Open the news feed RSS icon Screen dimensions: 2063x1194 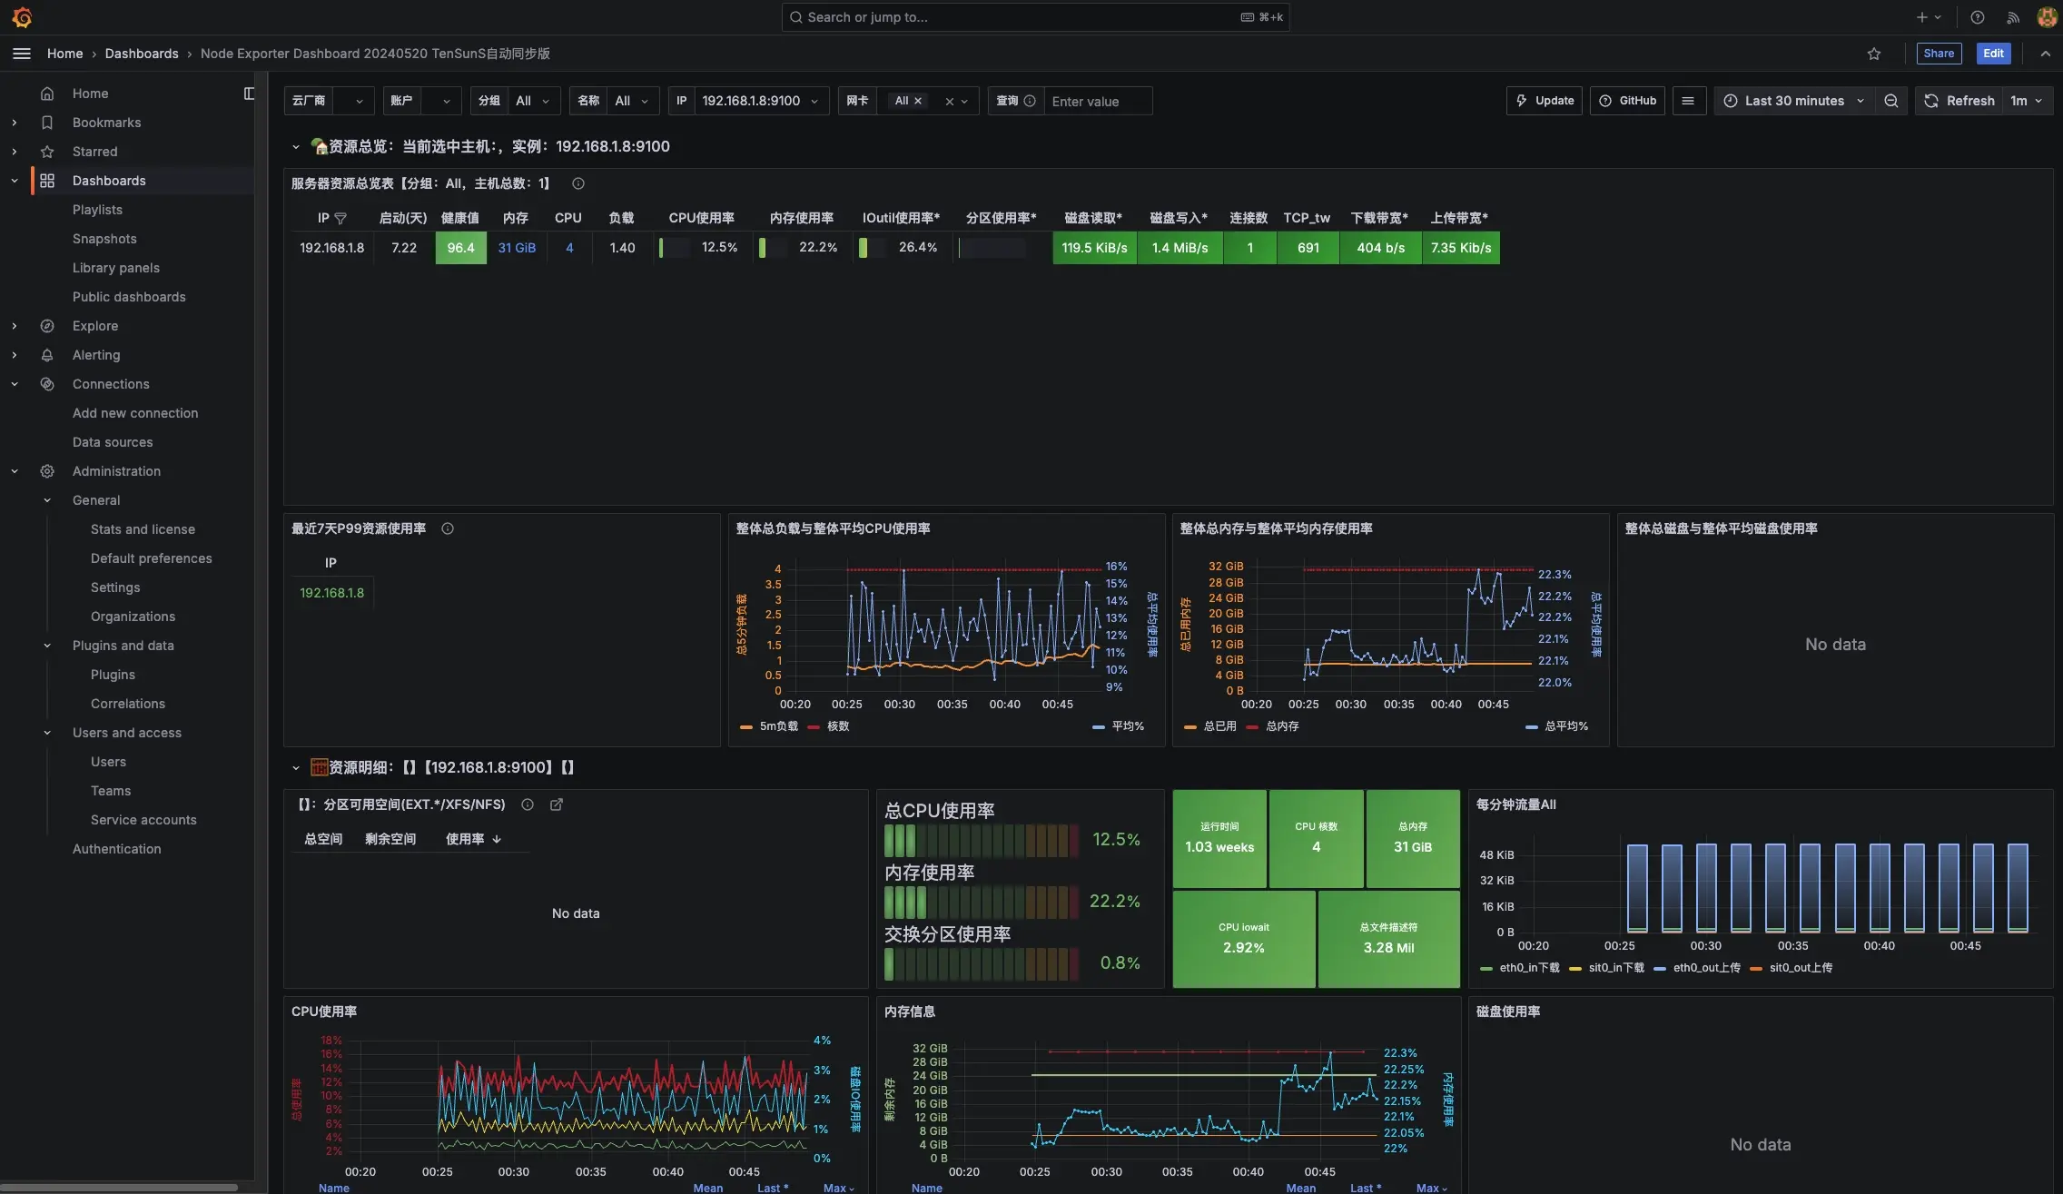coord(2012,17)
